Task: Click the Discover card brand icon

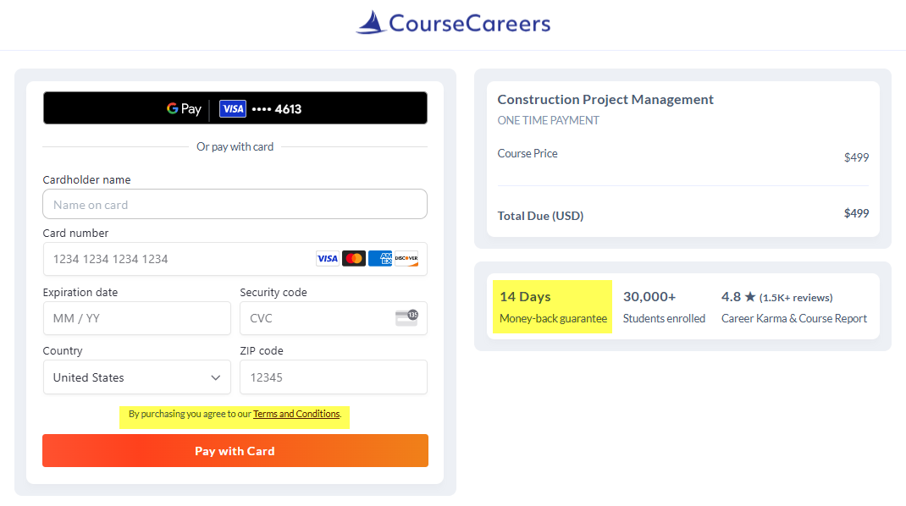Action: point(406,259)
